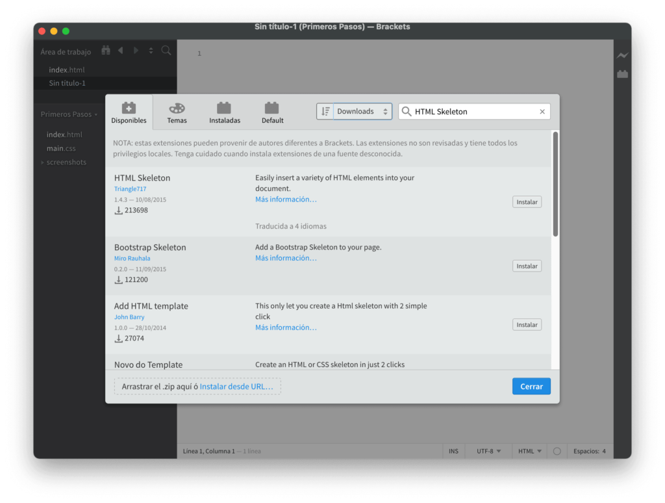Open the search magnifier in the sidebar
The width and height of the screenshot is (665, 503).
(x=166, y=50)
